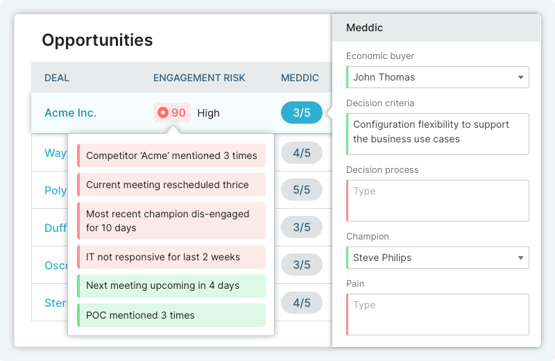This screenshot has height=361, width=555.
Task: Open the partially hidden Poly deal link
Action: point(55,190)
